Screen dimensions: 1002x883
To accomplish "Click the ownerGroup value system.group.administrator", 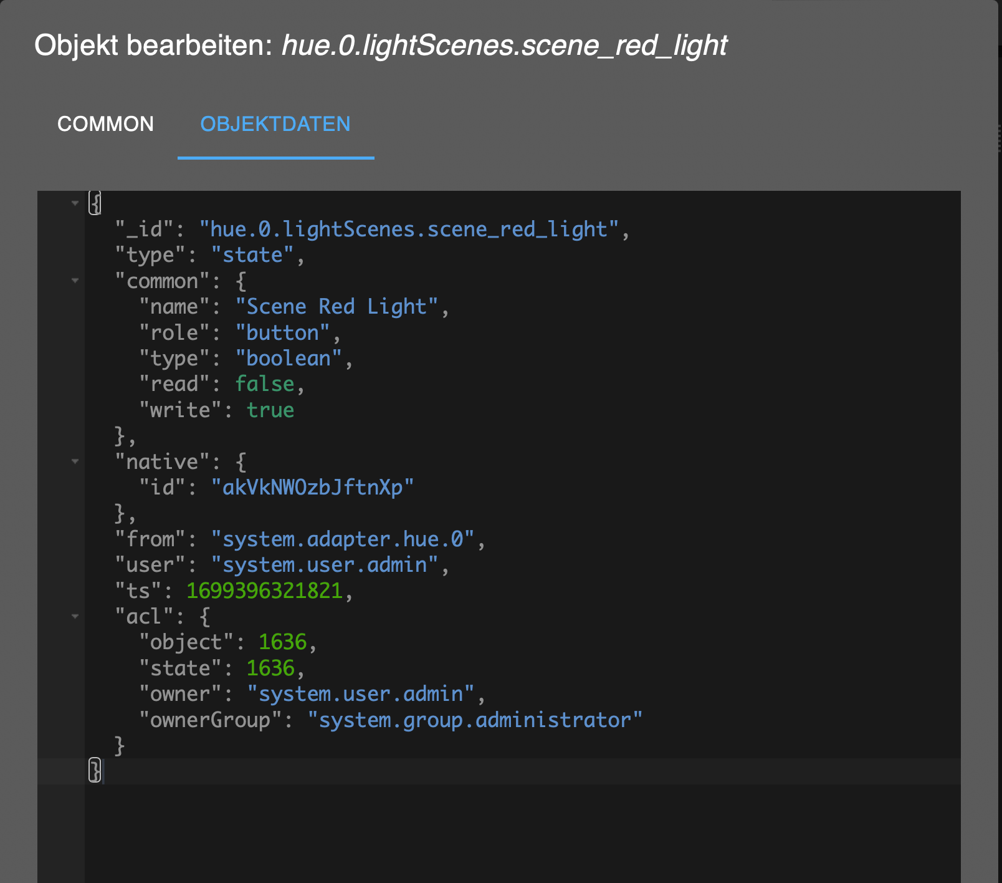I will coord(474,720).
